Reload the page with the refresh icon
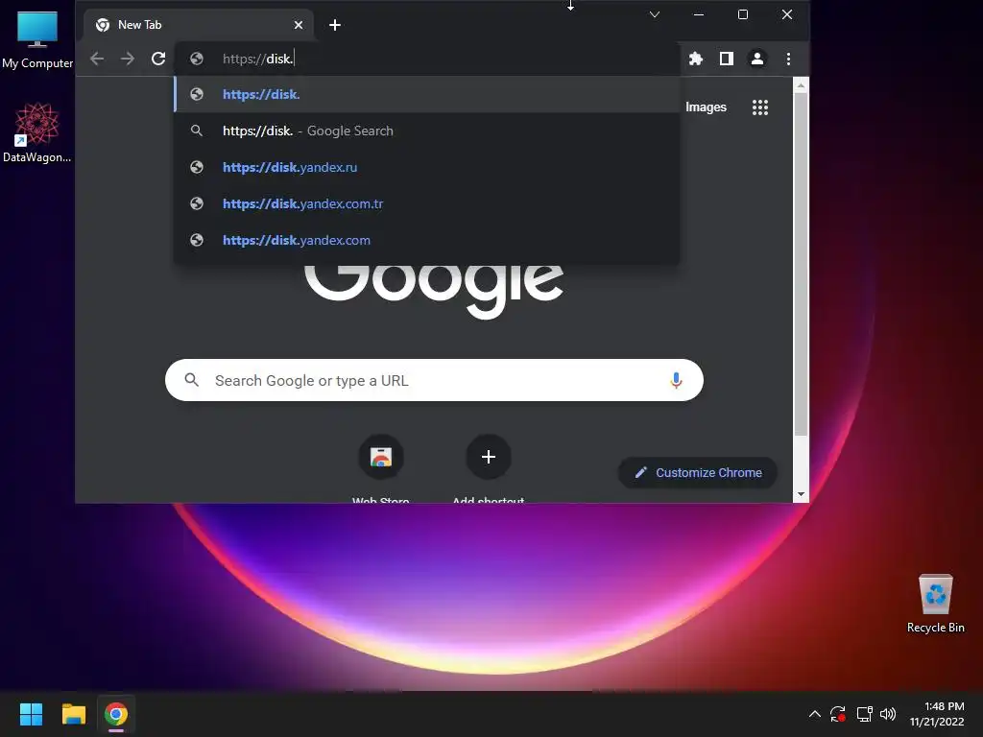Viewport: 983px width, 737px height. point(158,59)
